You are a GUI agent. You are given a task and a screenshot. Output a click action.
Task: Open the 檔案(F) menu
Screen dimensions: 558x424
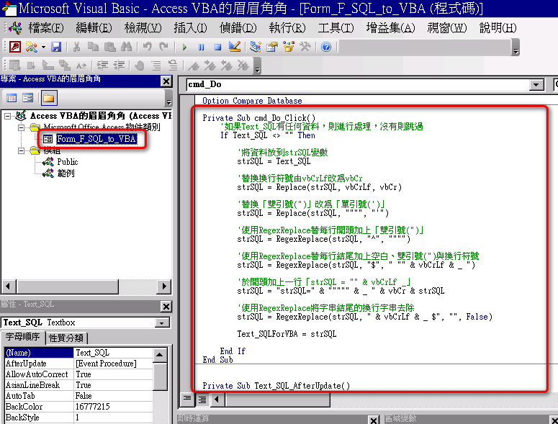pyautogui.click(x=45, y=28)
